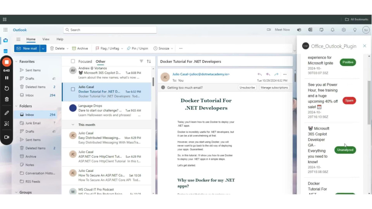The height and width of the screenshot is (209, 372).
Task: Restart the recording with rewind icon
Action: 7,88
